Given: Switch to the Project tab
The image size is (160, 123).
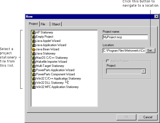Looking at the screenshot, I should point(33,24).
